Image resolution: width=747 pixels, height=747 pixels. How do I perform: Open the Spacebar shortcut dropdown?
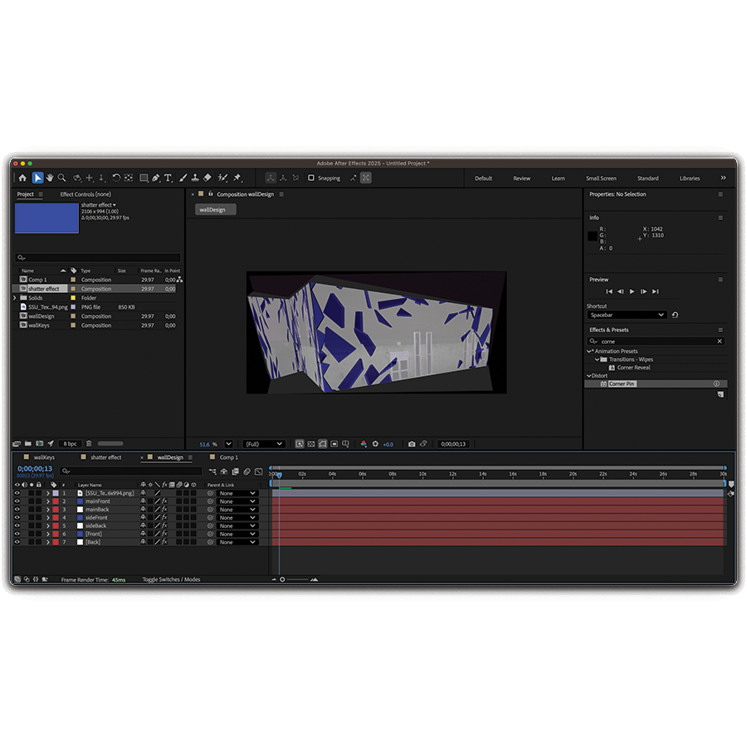(627, 315)
